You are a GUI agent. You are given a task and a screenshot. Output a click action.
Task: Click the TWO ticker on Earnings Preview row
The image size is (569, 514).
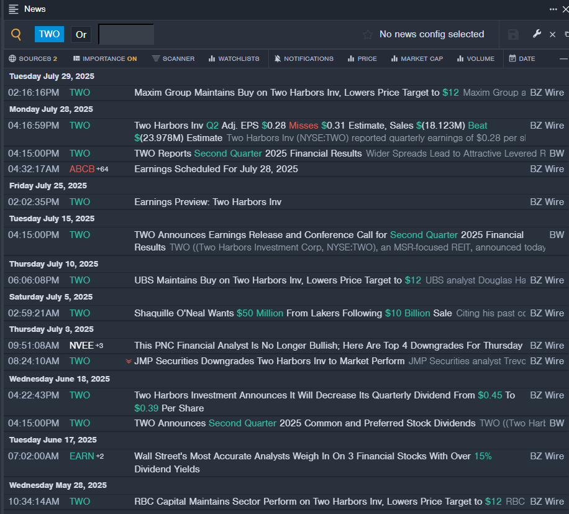click(x=80, y=202)
